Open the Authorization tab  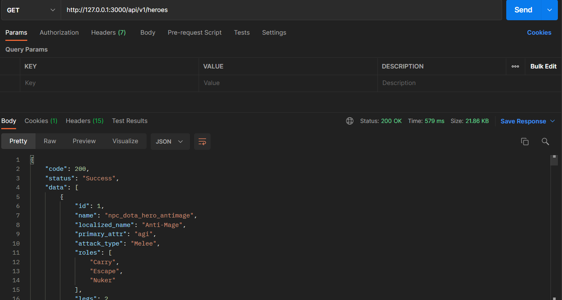click(59, 33)
